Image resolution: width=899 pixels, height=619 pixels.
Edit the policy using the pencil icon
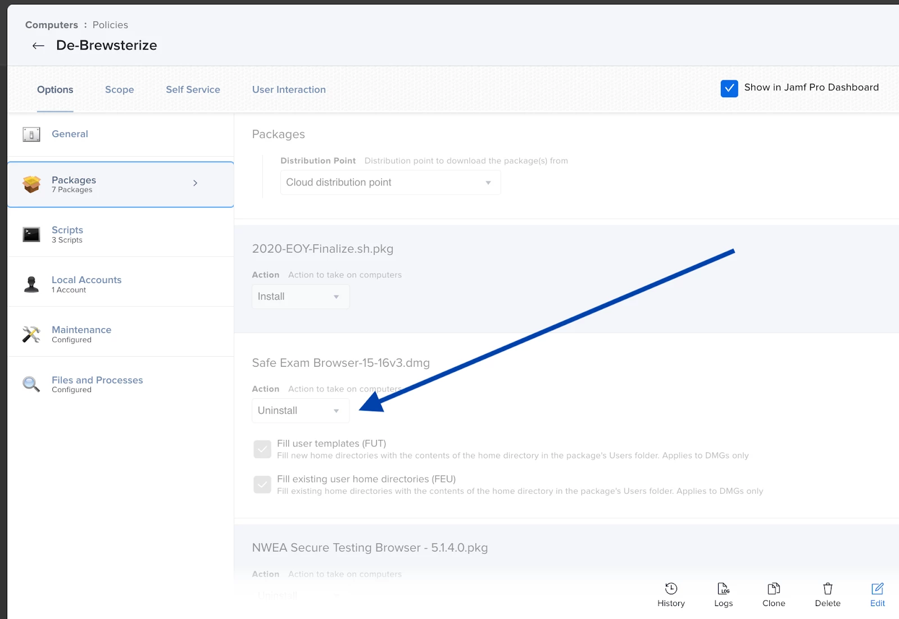click(x=878, y=589)
